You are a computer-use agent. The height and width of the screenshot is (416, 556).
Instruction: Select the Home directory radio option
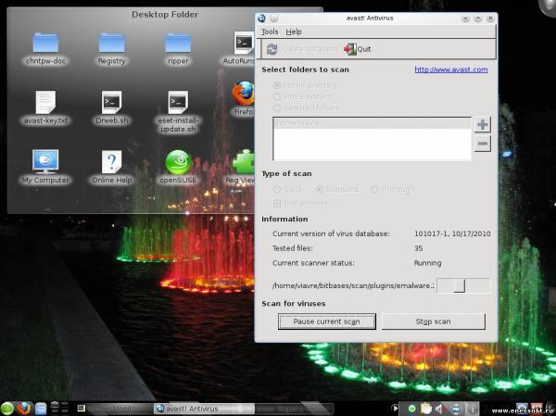pyautogui.click(x=277, y=85)
